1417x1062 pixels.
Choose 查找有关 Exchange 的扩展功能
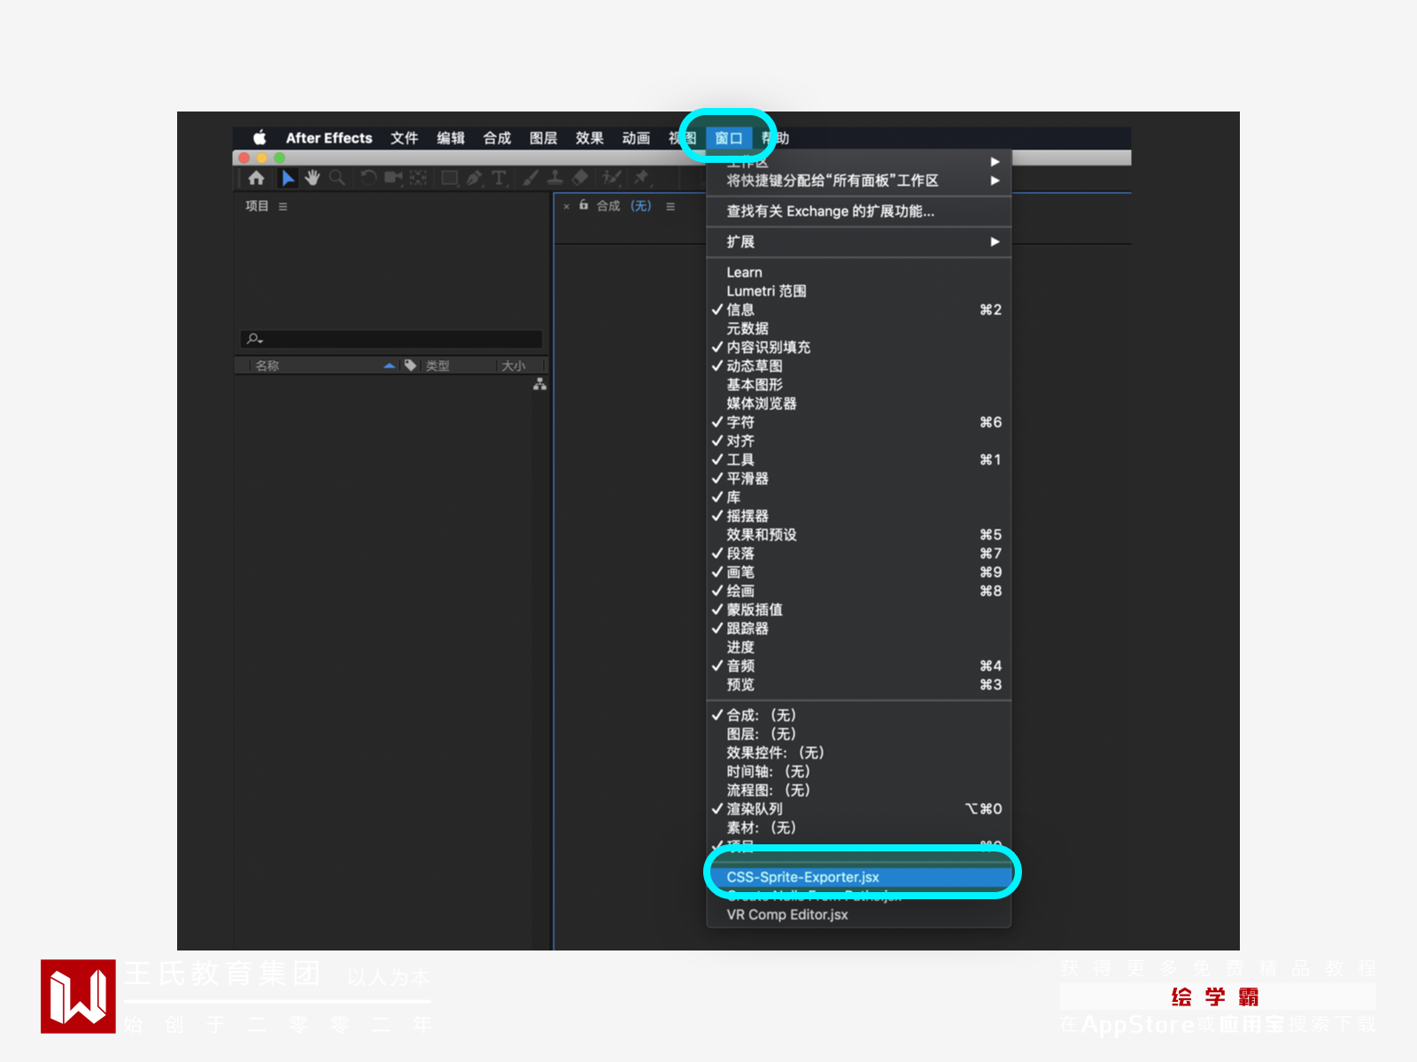click(x=859, y=211)
